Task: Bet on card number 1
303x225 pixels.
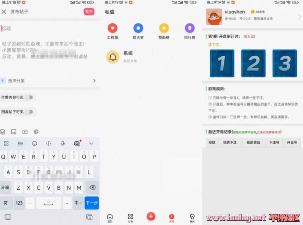Action: tap(222, 63)
